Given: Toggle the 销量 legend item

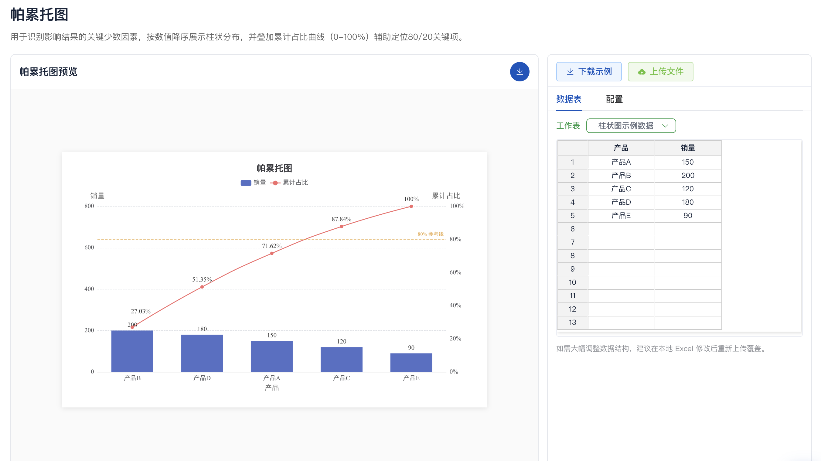Looking at the screenshot, I should tap(254, 182).
